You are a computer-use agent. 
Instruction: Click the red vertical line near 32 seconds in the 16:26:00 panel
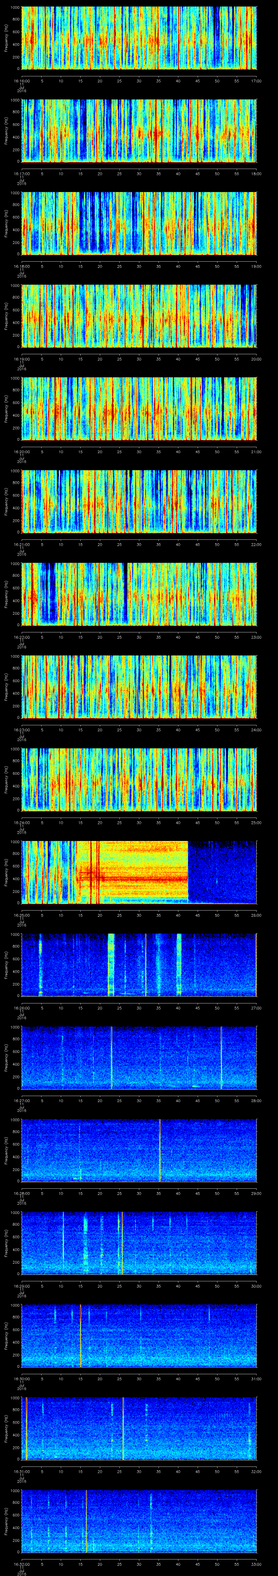tap(146, 965)
